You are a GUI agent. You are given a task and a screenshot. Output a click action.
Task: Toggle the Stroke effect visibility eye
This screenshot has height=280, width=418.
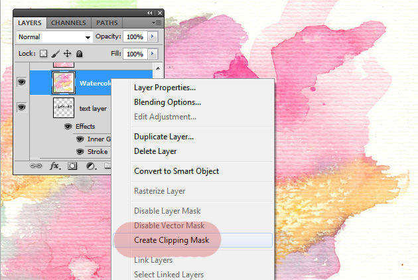[x=80, y=151]
